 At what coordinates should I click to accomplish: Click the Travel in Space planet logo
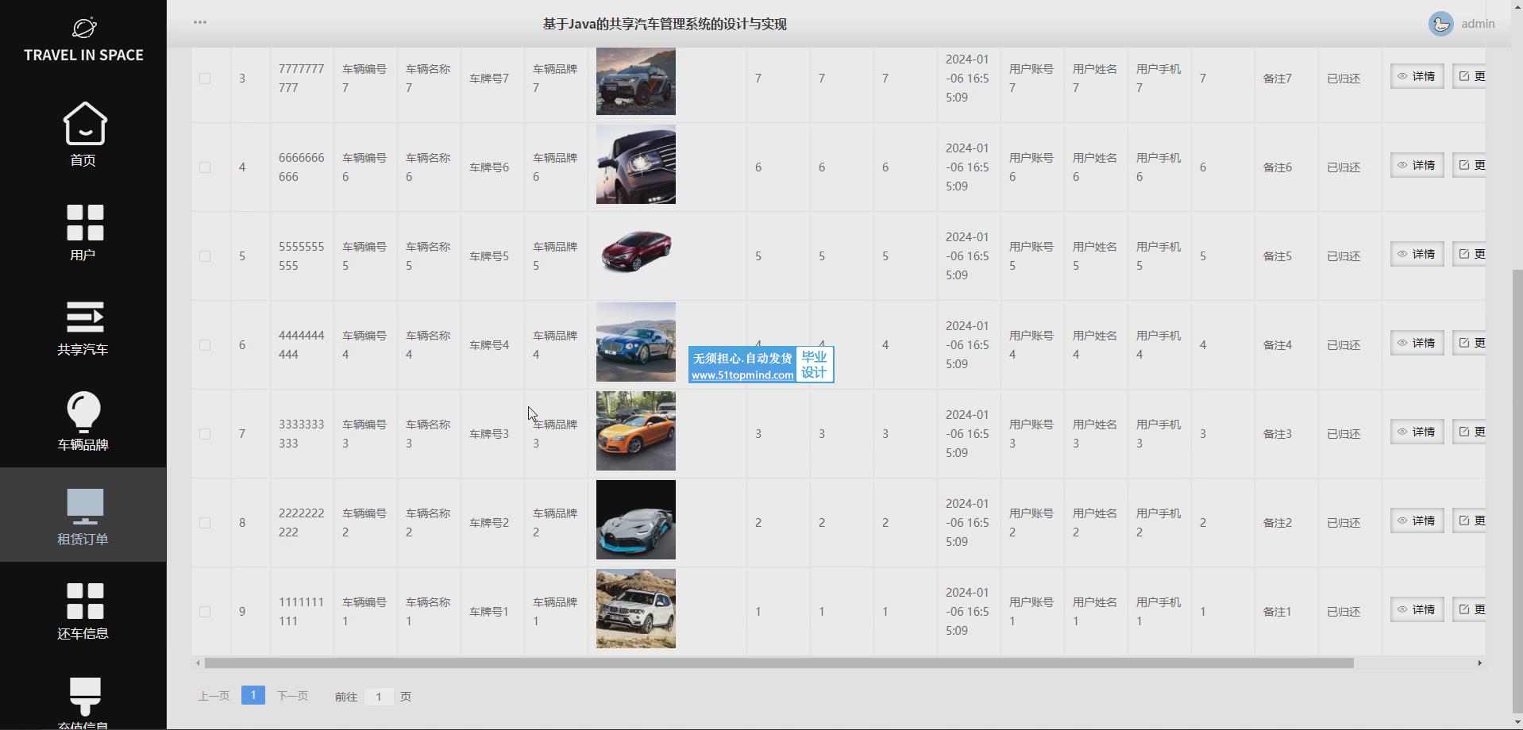84,28
